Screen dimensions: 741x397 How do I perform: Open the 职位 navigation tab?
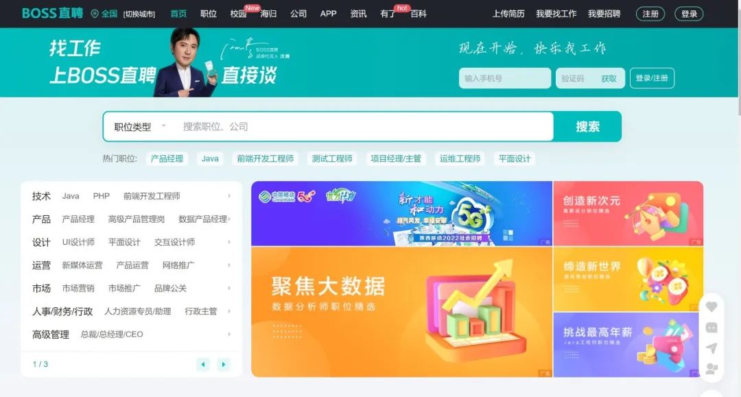[209, 14]
